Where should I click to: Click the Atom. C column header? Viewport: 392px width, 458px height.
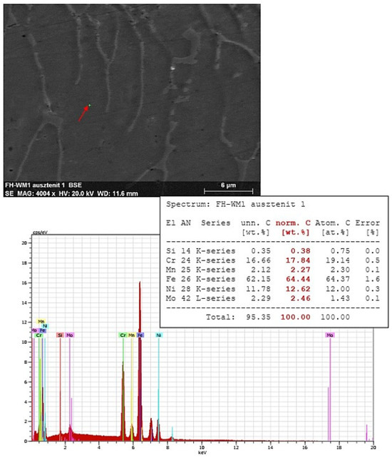[x=332, y=223]
